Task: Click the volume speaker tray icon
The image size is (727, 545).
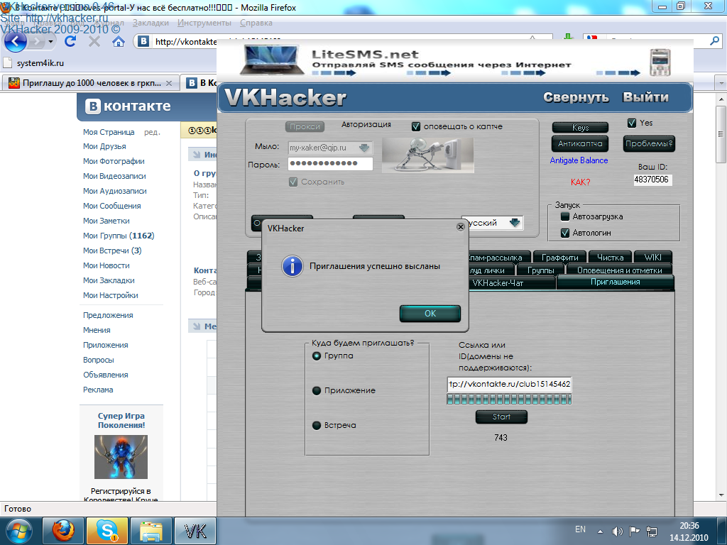Action: [x=617, y=532]
